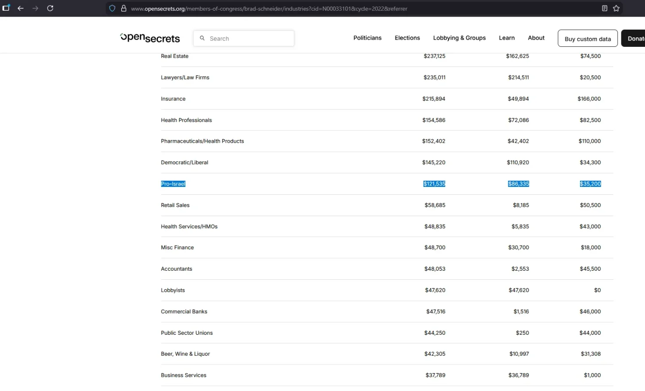Click the $43,000 Health Services PAC value

(x=590, y=227)
